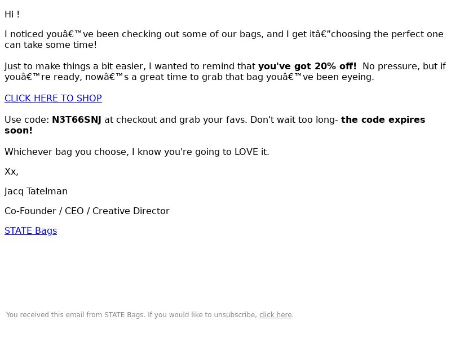Click the "Hi !" greeting line

click(12, 15)
